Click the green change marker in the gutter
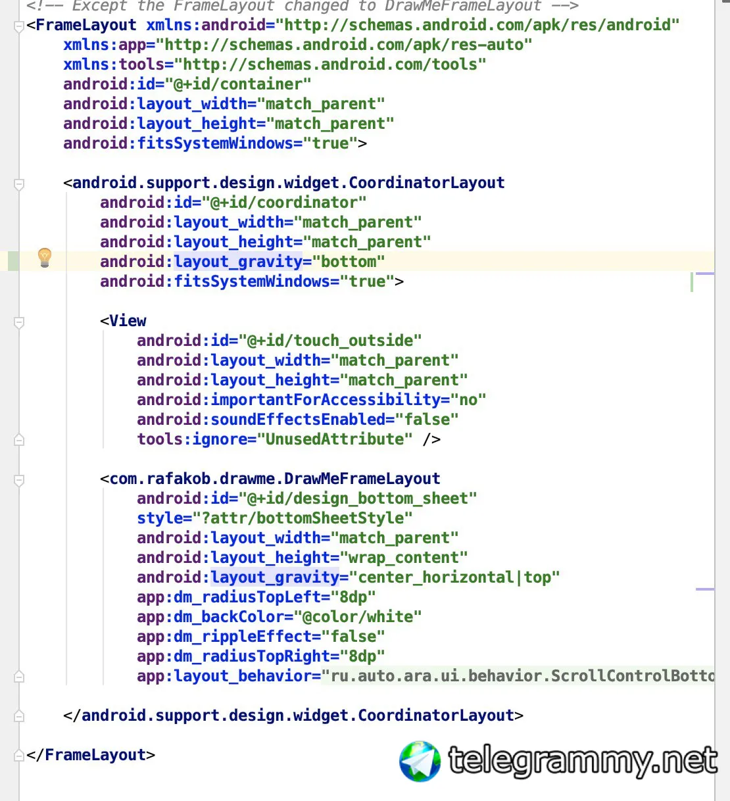 click(x=13, y=261)
